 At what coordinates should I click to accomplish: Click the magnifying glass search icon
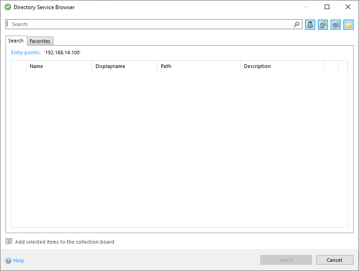(x=296, y=25)
